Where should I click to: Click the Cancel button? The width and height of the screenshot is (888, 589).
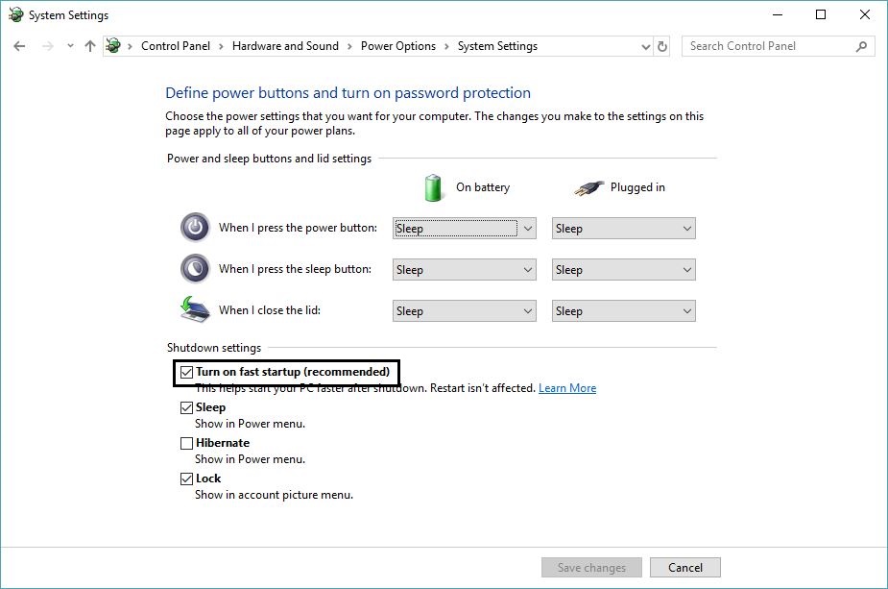coord(685,568)
